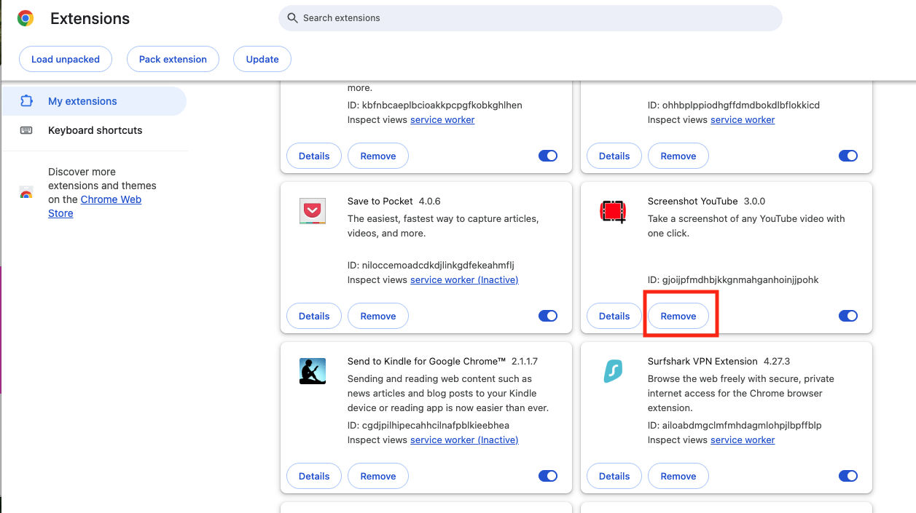Remove the highlighted Screenshot YouTube extension
916x513 pixels.
click(678, 315)
